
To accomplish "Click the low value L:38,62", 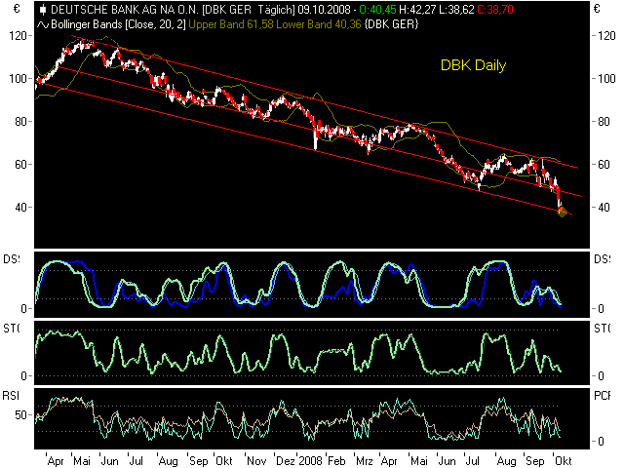I will [x=456, y=10].
